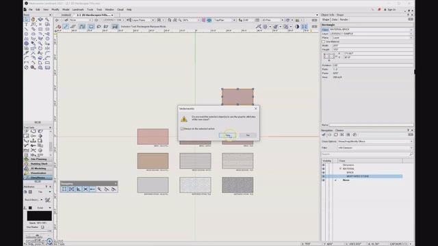Viewport: 438px width, 246px height.
Task: Click Fit to Page Area icon
Action: (x=170, y=20)
